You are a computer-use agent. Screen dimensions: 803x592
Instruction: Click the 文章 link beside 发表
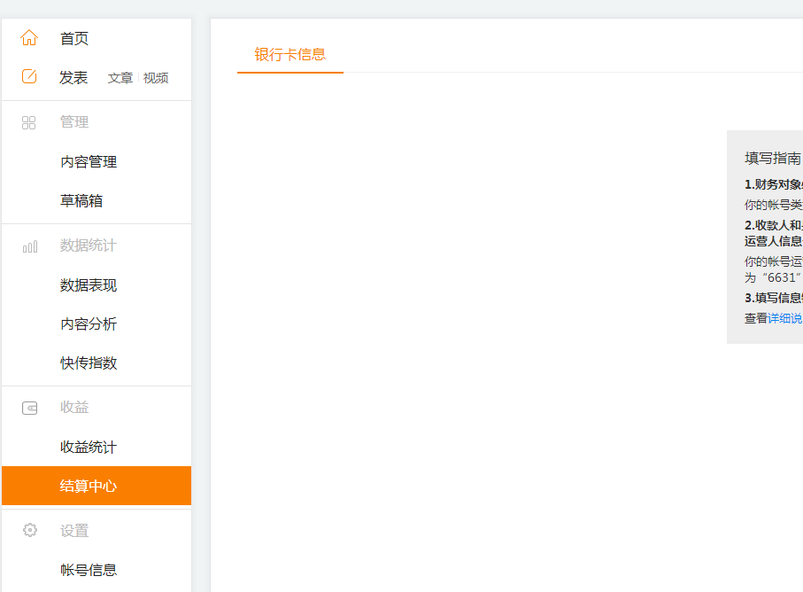click(120, 78)
